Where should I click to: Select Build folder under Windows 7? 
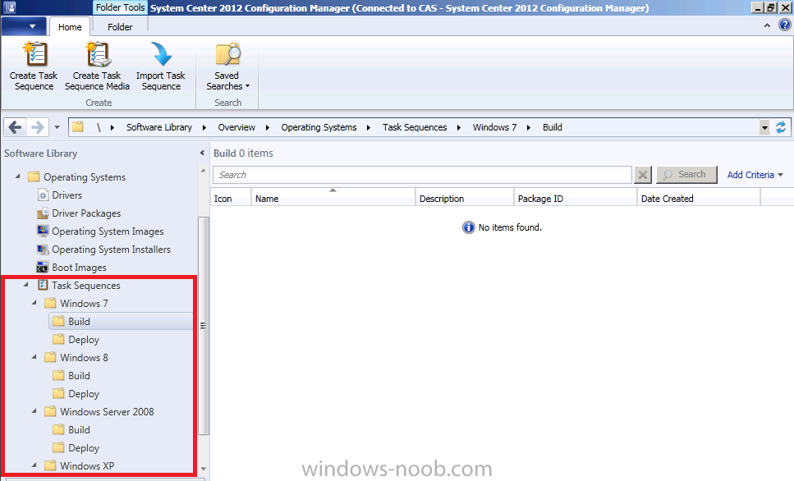[x=79, y=322]
